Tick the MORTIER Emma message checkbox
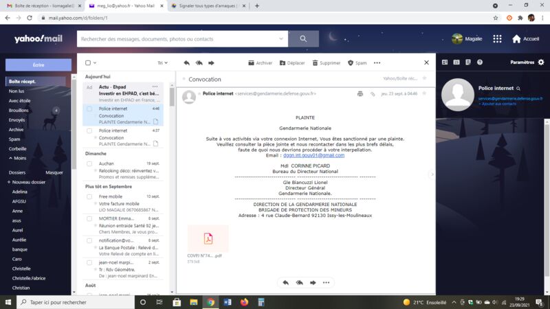The height and width of the screenshot is (309, 550). tap(89, 218)
